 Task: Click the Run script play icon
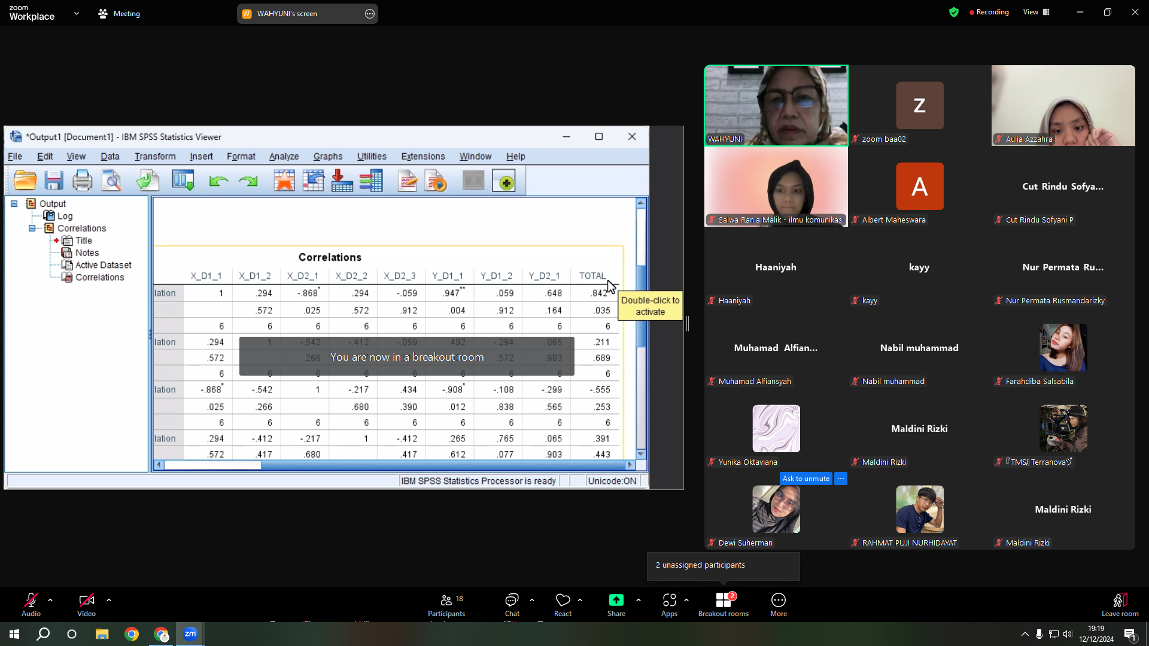tap(436, 181)
